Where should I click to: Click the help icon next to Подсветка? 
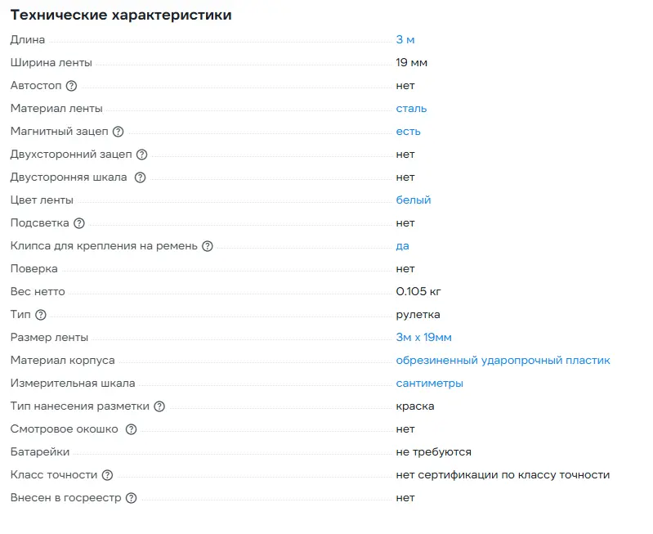click(x=78, y=223)
